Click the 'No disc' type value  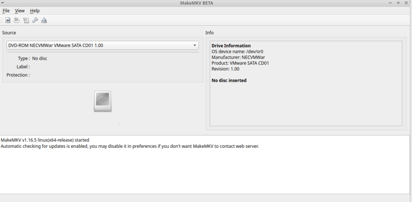click(x=40, y=58)
